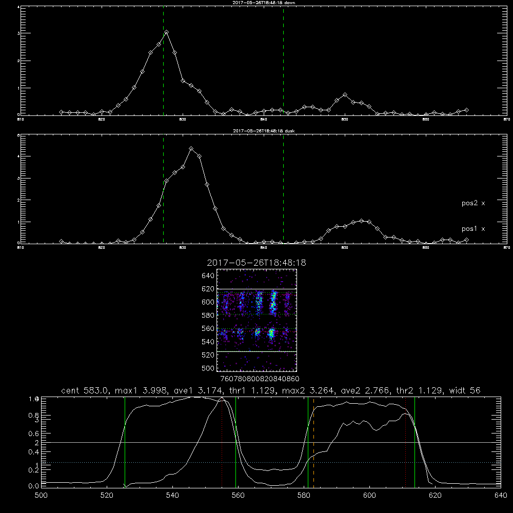Click the red dotted line near 555 in bottom plot

222,442
